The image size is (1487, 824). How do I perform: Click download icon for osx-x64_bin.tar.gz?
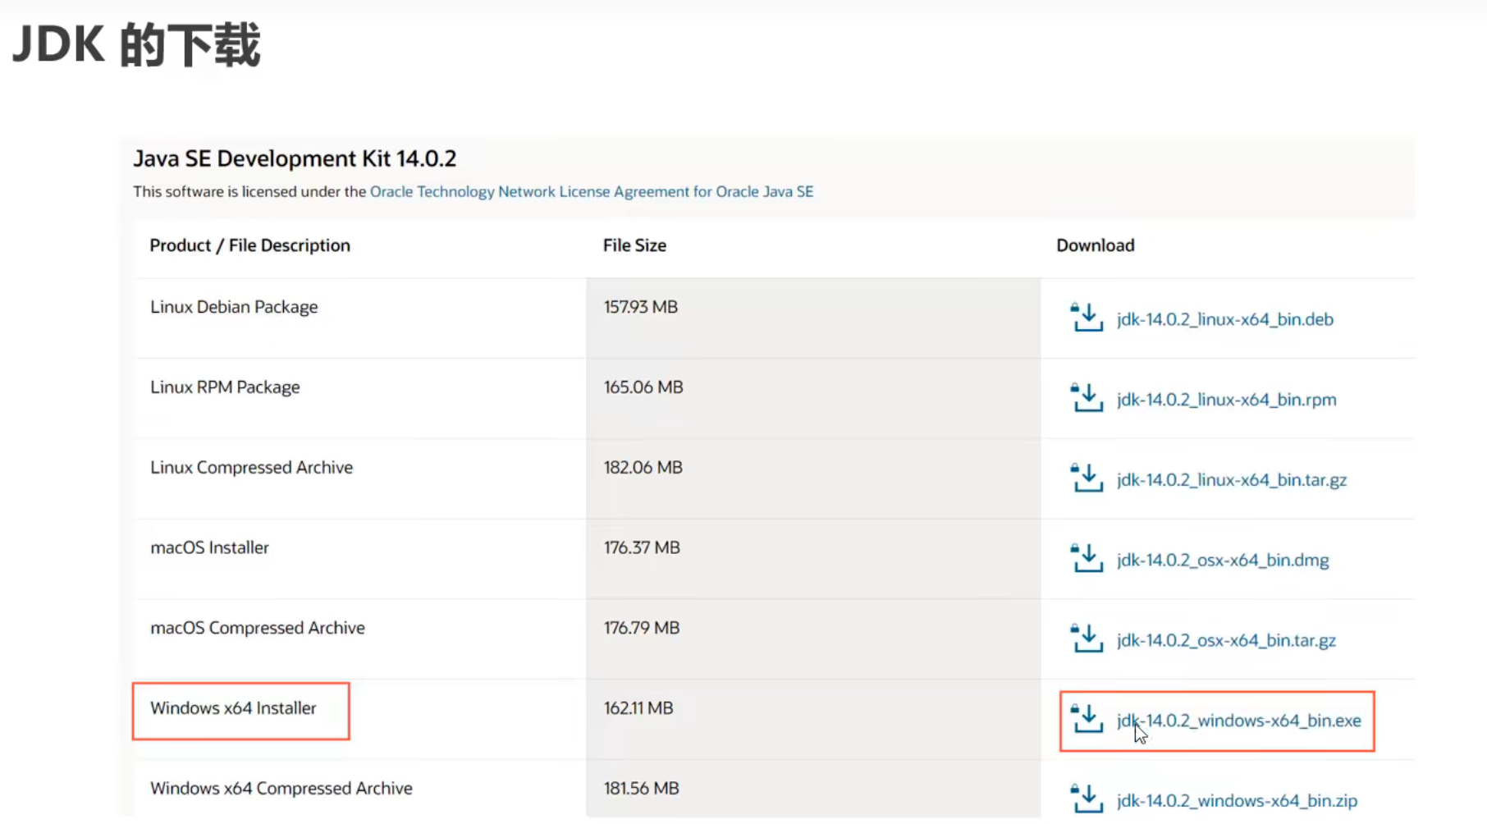pyautogui.click(x=1087, y=639)
